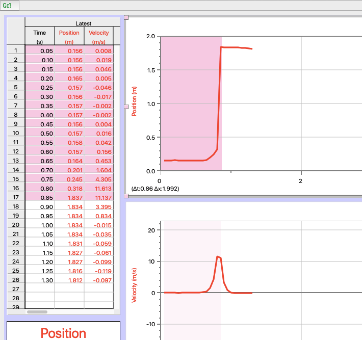This screenshot has width=362, height=340.
Task: Click the bottom-left handle of position graph
Action: tap(126, 196)
